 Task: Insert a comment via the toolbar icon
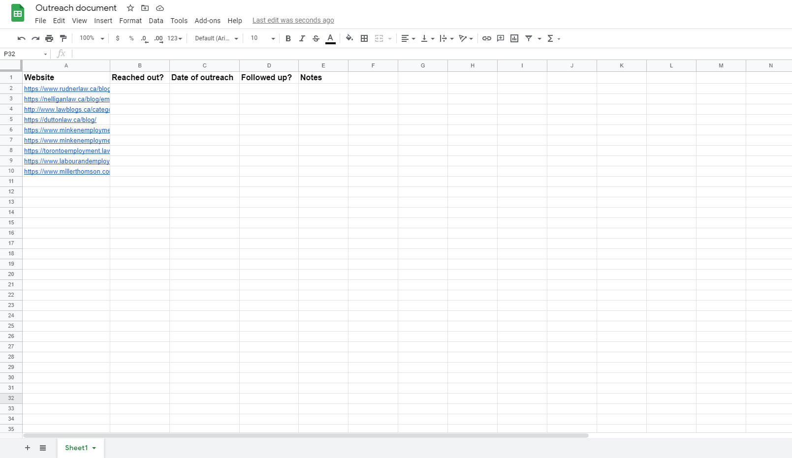500,38
